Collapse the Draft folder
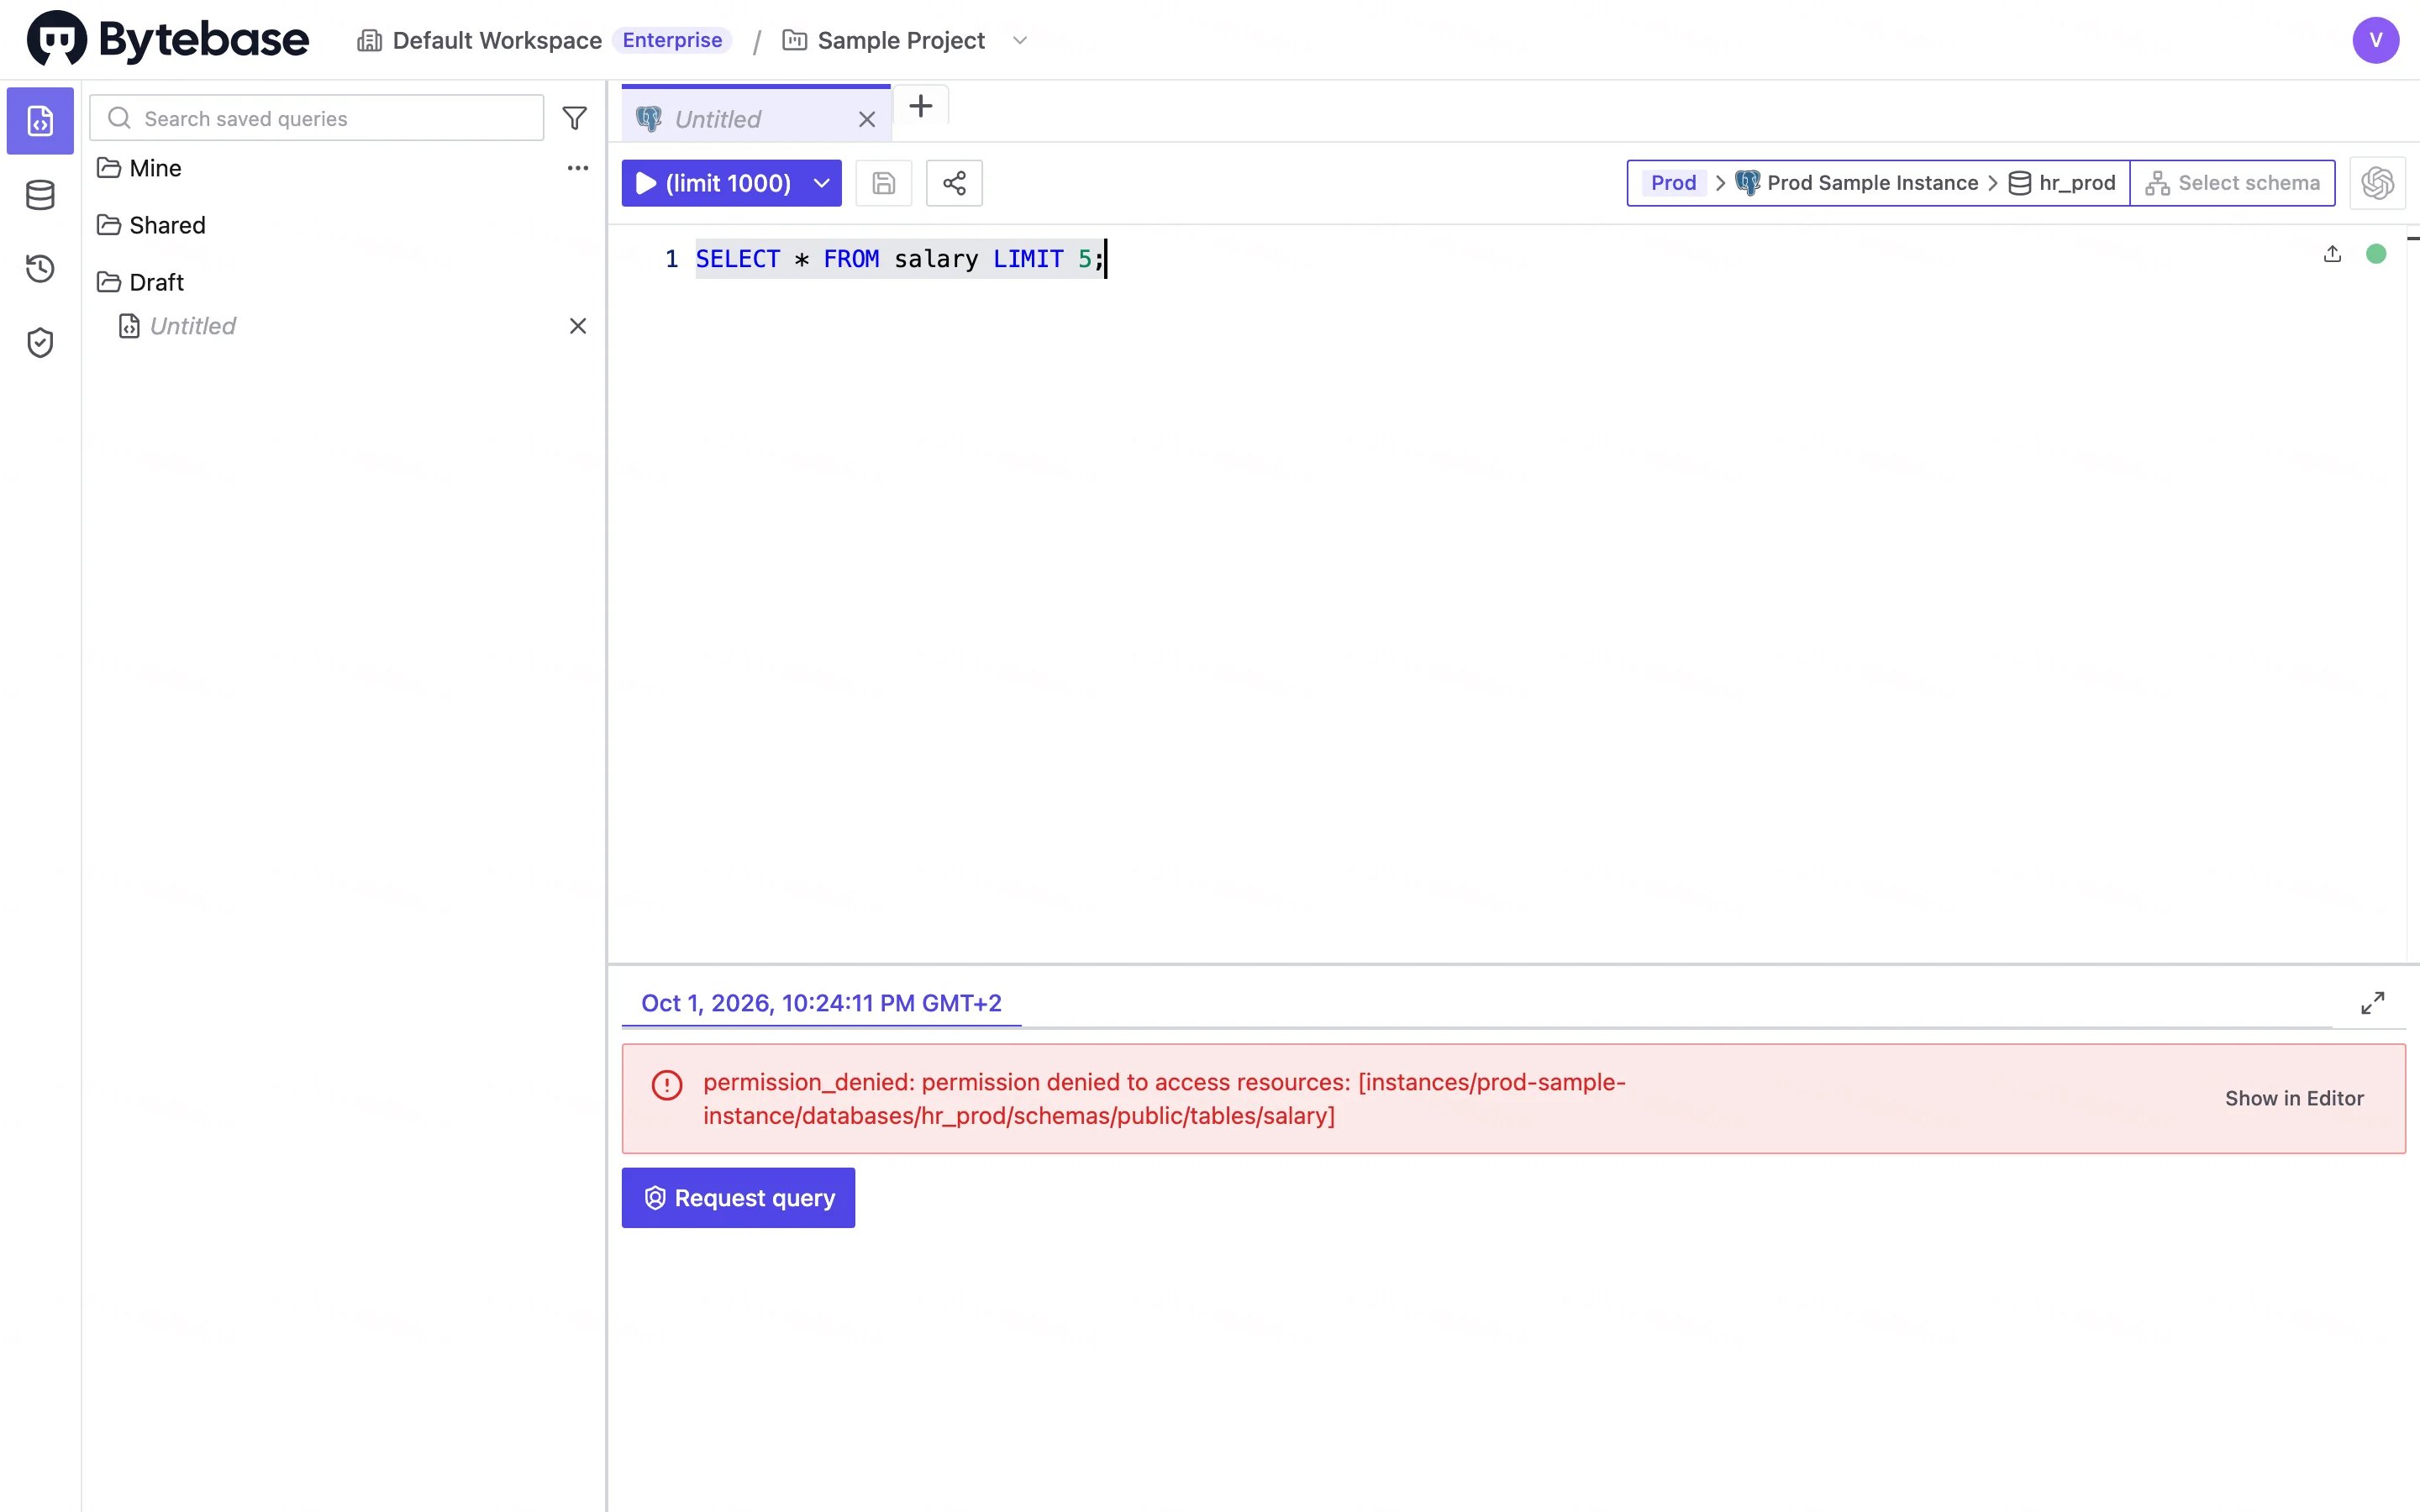Viewport: 2420px width, 1512px height. [141, 282]
